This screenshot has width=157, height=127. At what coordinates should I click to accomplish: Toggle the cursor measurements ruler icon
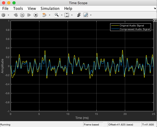pyautogui.click(x=86, y=15)
